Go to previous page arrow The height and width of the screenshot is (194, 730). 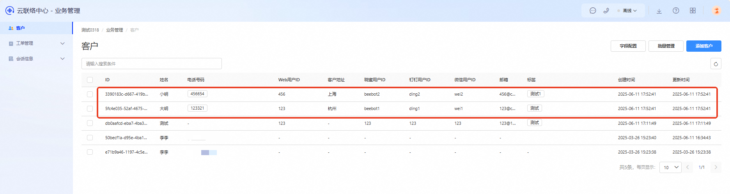point(687,167)
